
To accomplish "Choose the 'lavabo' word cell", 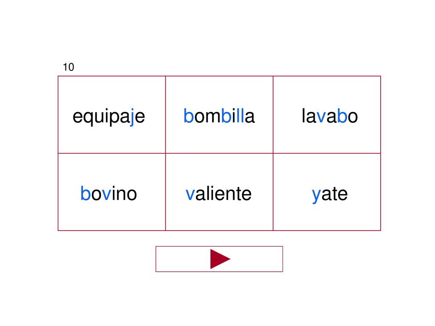I will click(x=327, y=115).
